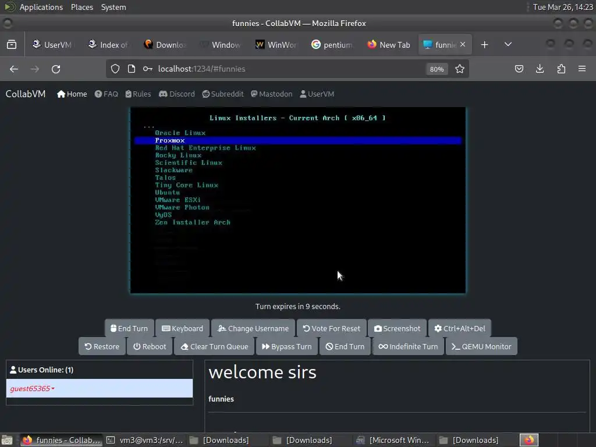Open the Places menu
Image resolution: width=596 pixels, height=447 pixels.
[81, 7]
